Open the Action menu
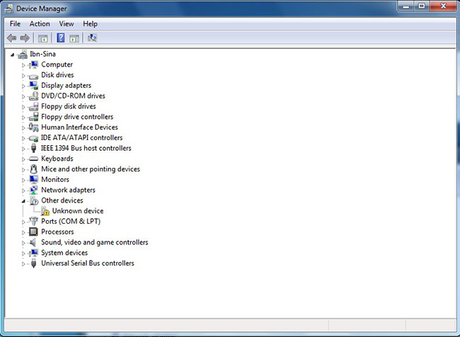460x337 pixels. pyautogui.click(x=40, y=24)
